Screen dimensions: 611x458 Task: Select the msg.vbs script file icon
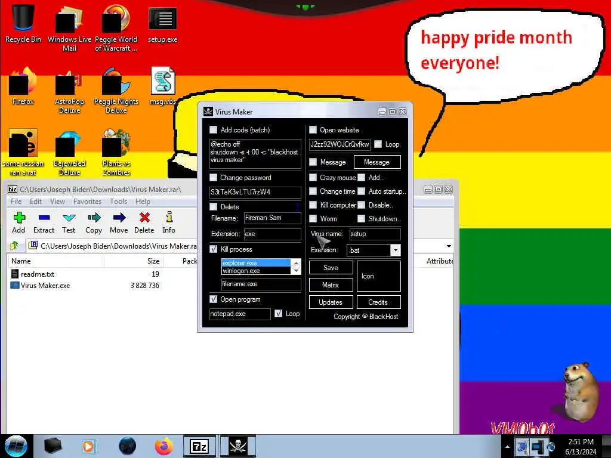163,86
